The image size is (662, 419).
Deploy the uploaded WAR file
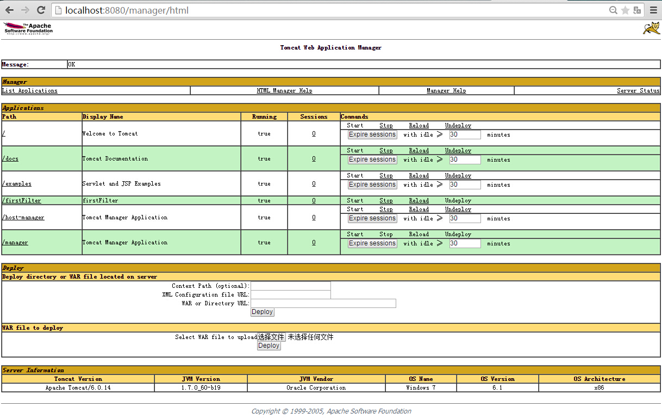[x=269, y=346]
